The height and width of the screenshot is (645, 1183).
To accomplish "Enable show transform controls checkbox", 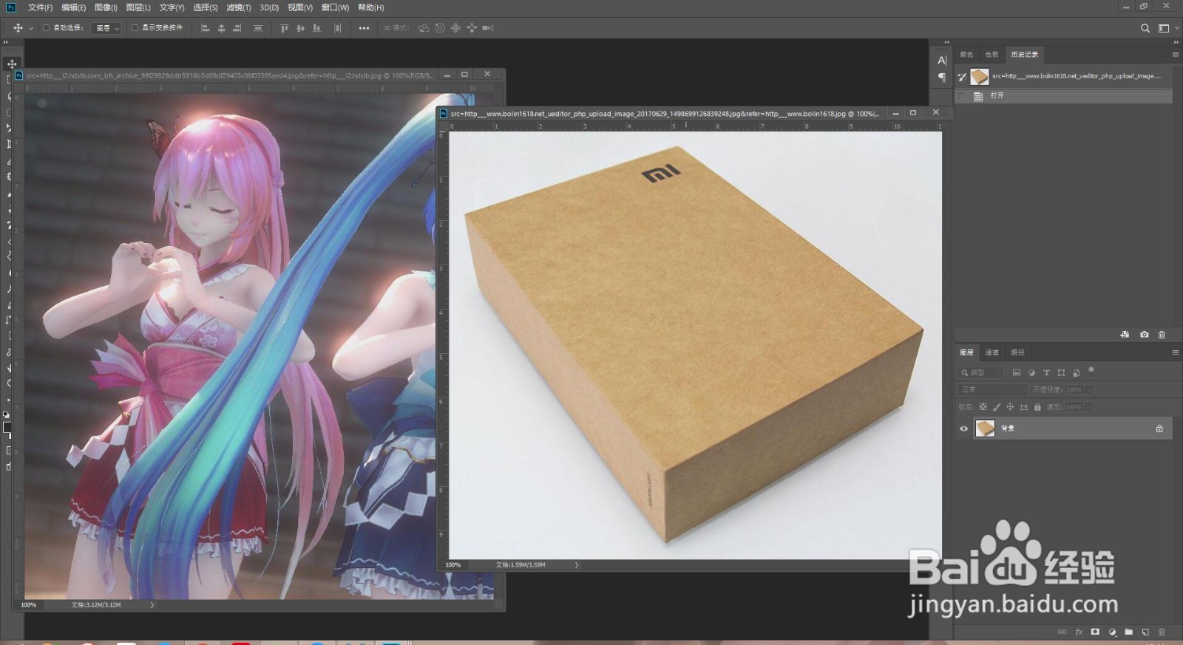I will tap(135, 28).
